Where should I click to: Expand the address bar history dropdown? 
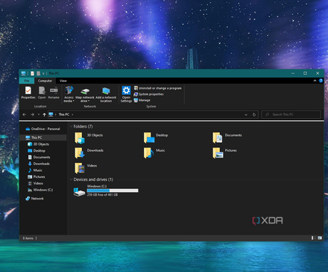pyautogui.click(x=246, y=114)
